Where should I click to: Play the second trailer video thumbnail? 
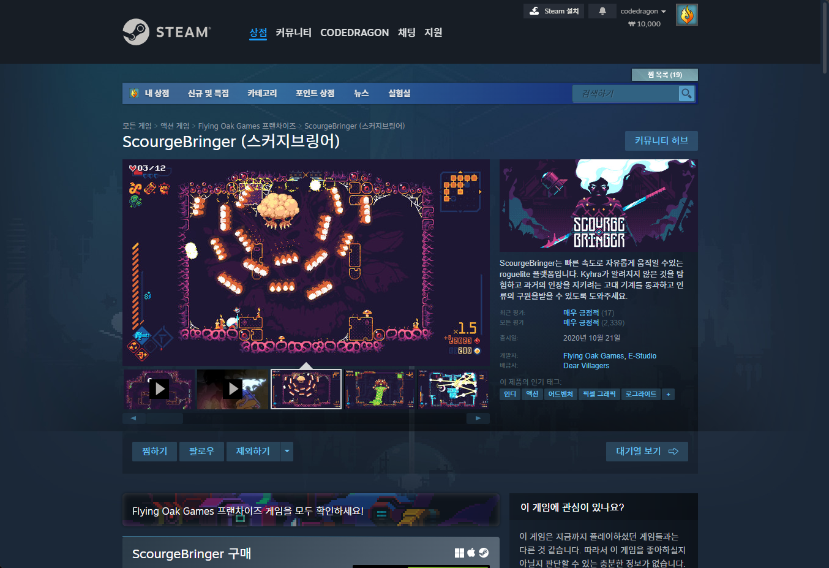[x=233, y=388]
